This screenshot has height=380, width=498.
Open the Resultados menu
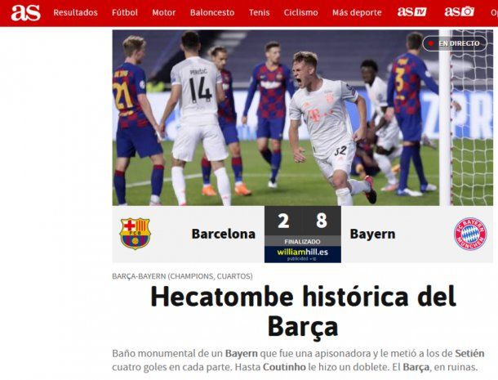76,12
